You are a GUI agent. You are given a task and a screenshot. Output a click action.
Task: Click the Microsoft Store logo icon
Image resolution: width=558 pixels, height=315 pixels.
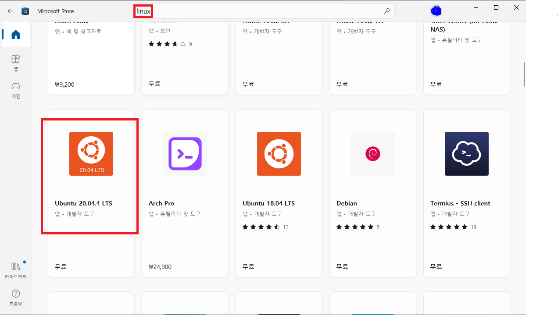click(x=25, y=11)
